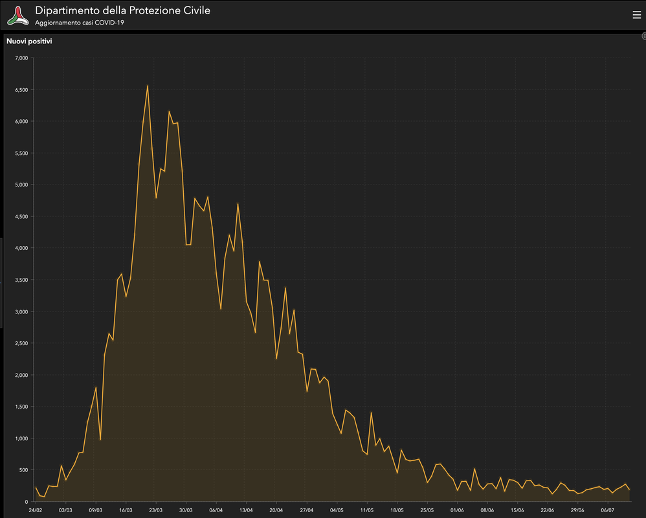Click the 24/02 date label
Viewport: 646px width, 518px height.
pyautogui.click(x=36, y=510)
